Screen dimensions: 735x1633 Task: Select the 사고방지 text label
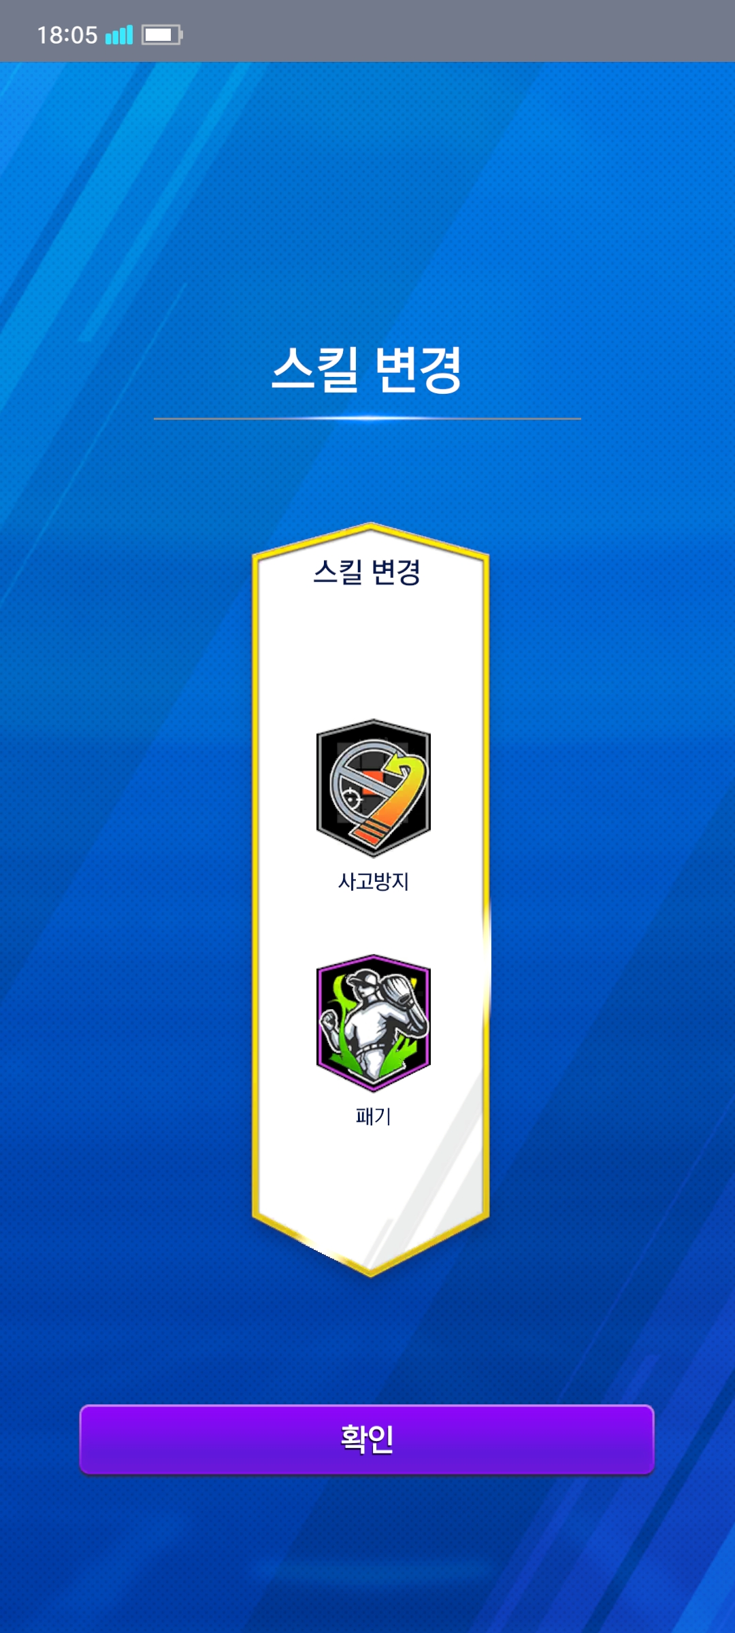tap(374, 881)
